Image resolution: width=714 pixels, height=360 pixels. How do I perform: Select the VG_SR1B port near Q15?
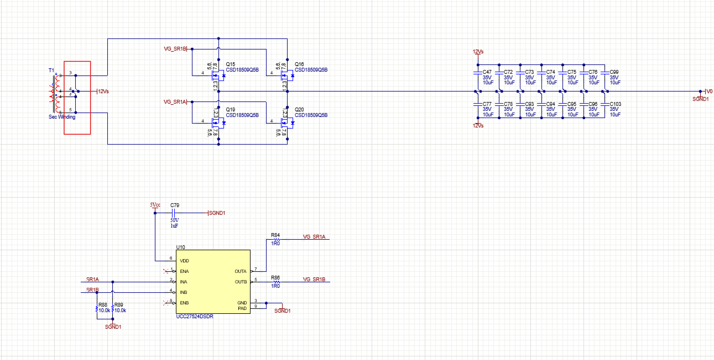pyautogui.click(x=175, y=49)
